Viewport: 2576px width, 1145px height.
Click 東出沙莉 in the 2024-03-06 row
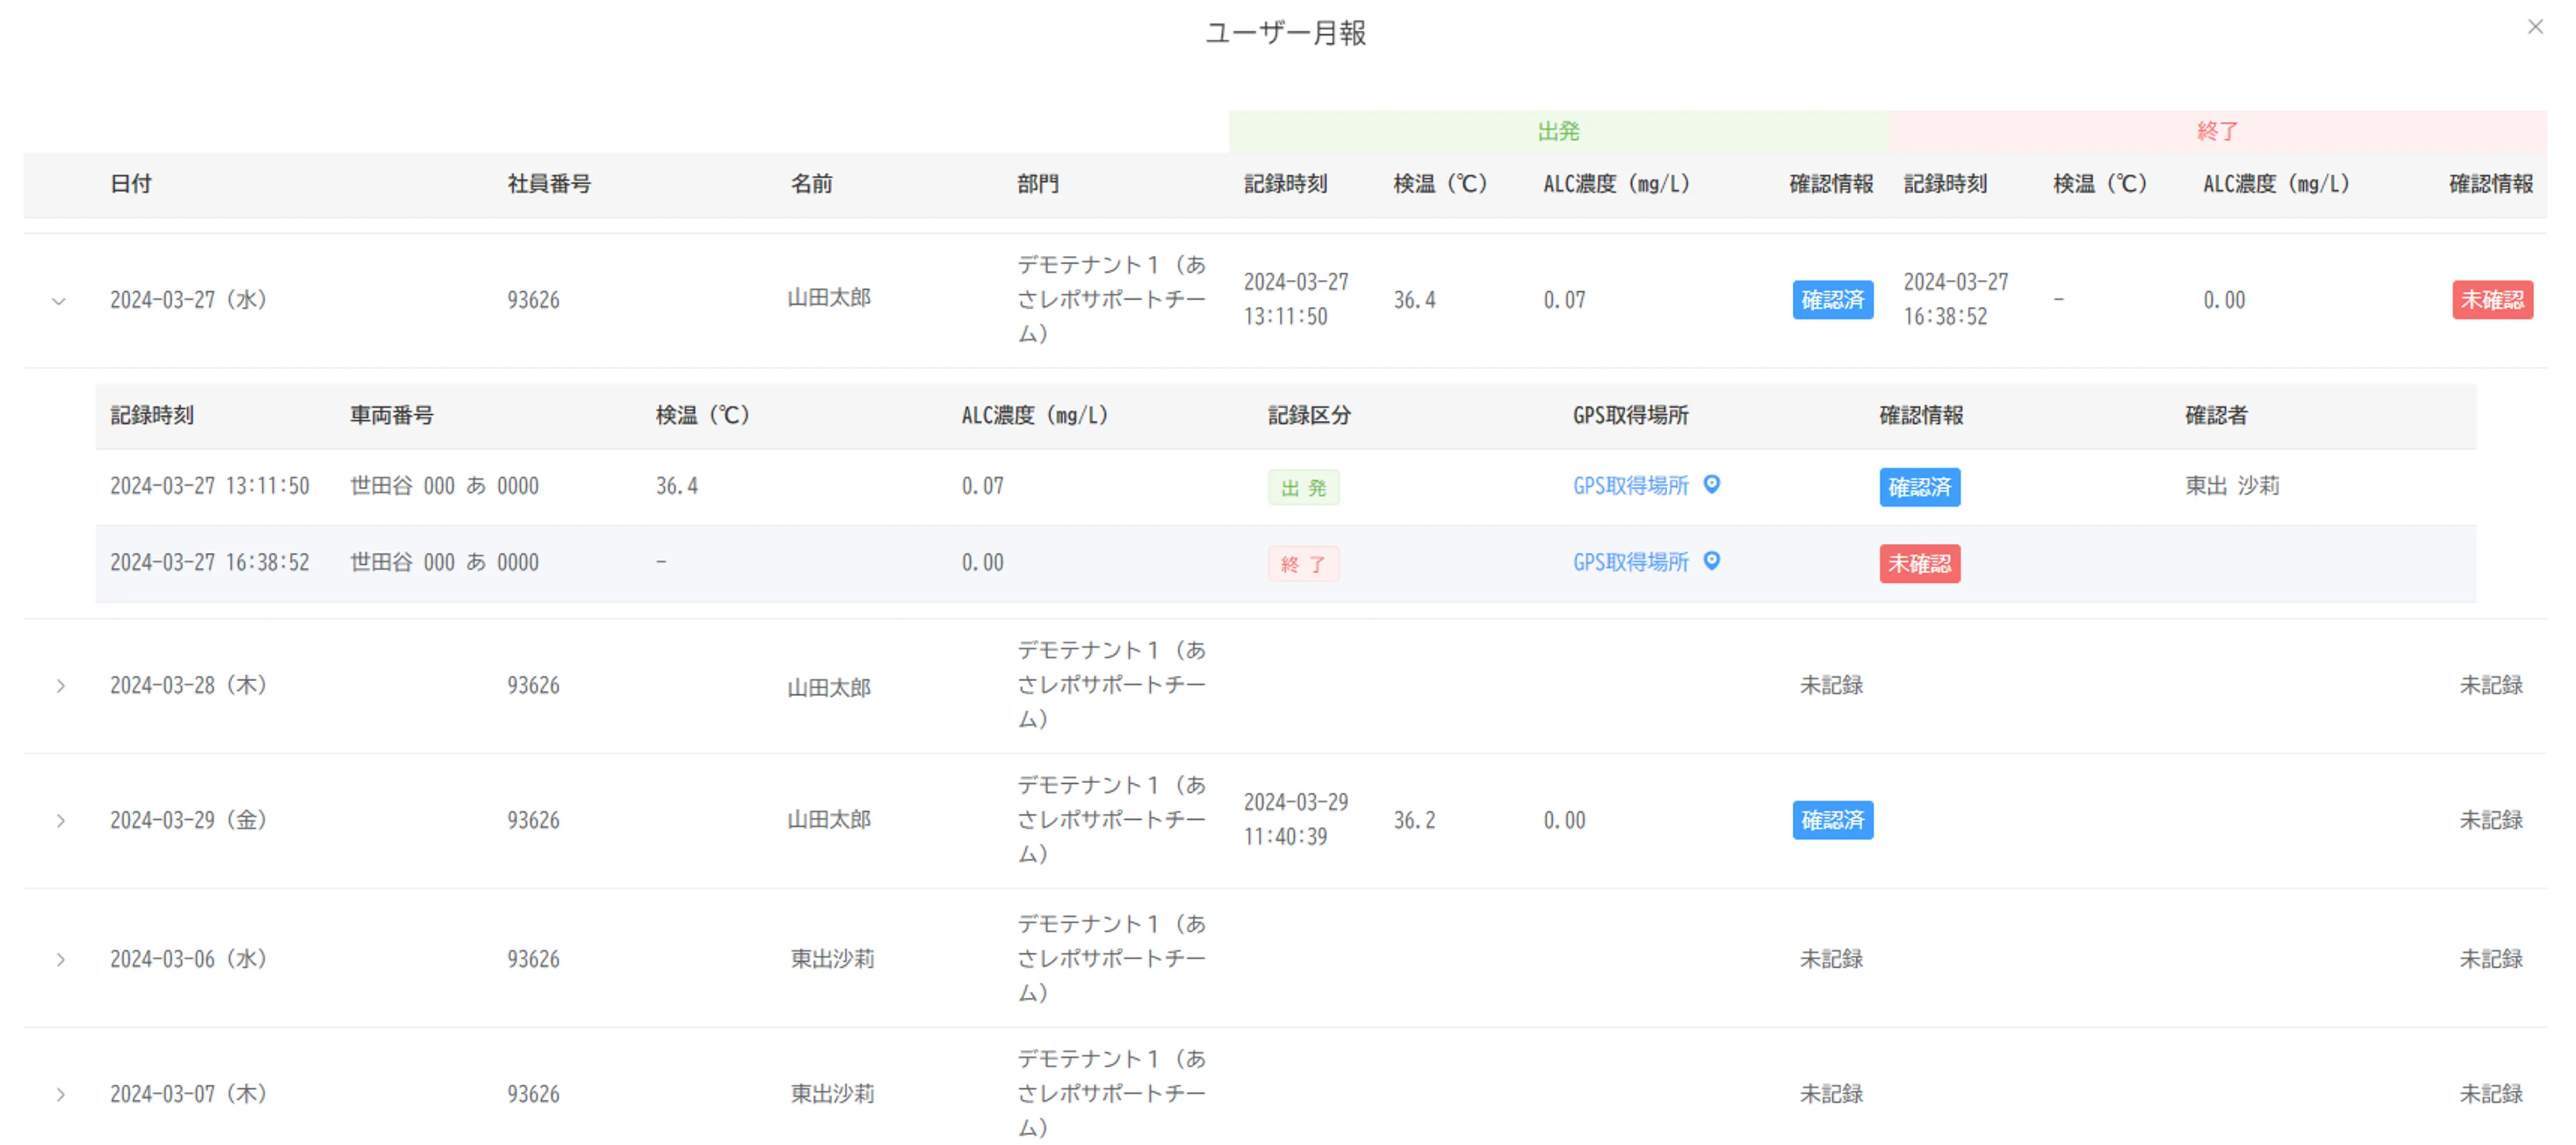(832, 960)
